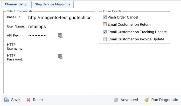Click the Advanced gear icon
Viewport: 181px width, 106px height.
(x=116, y=100)
